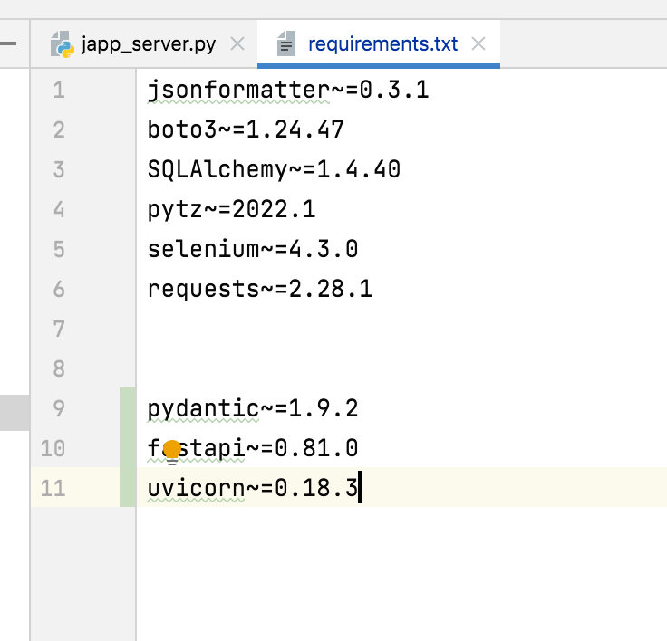The image size is (667, 641).
Task: Click gutter line number 8
Action: coord(59,368)
